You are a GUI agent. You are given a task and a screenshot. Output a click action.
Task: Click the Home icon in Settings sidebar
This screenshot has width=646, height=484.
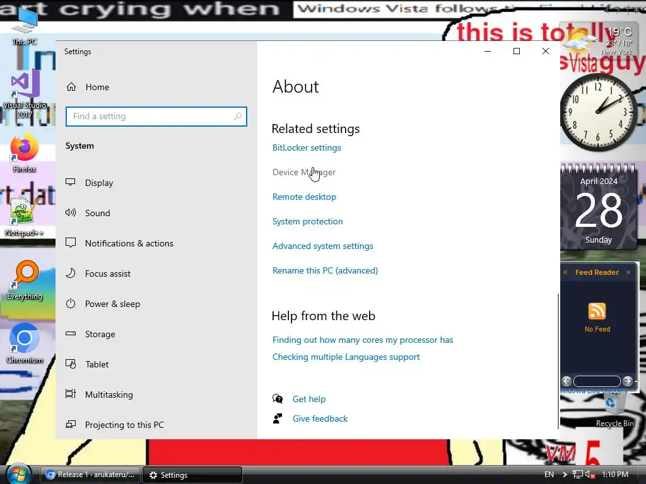[x=71, y=87]
